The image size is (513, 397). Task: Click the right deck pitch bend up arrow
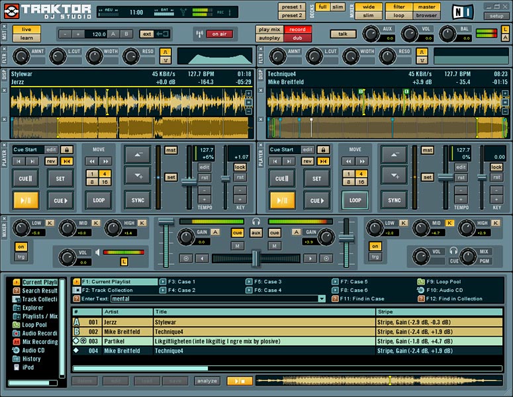point(394,154)
